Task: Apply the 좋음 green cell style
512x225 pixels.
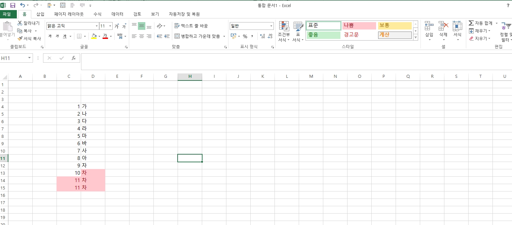Action: coord(323,35)
